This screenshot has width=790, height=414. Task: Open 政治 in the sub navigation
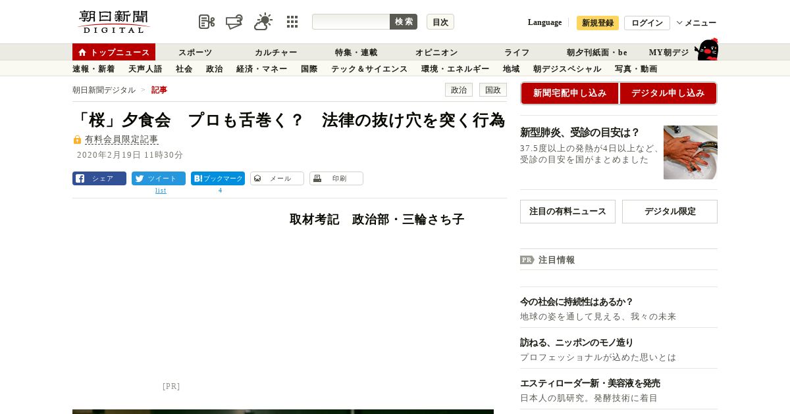214,69
